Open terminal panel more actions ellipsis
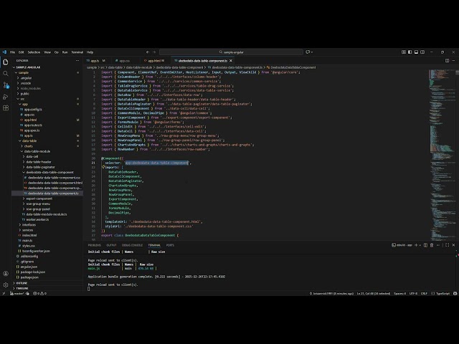Viewport: 459px width, 344px height. 438,245
